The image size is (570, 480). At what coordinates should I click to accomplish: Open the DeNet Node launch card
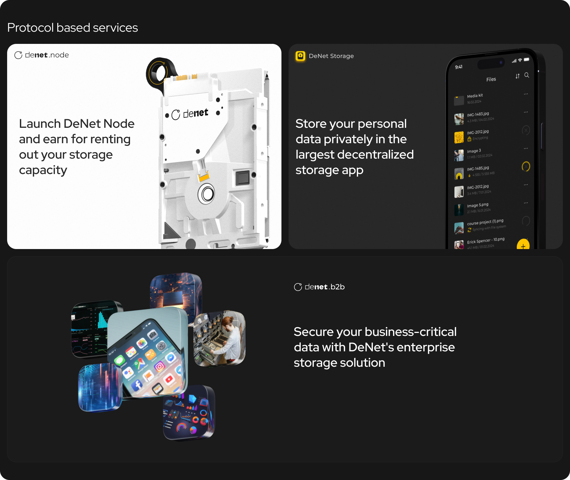[145, 146]
